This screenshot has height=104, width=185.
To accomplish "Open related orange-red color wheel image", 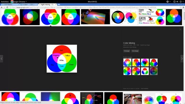I will [136, 71].
